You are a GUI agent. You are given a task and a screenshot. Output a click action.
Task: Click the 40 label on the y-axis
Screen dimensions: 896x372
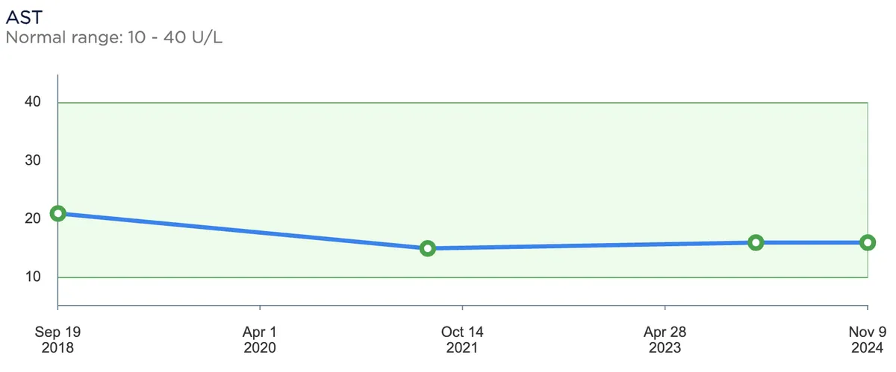tap(33, 102)
